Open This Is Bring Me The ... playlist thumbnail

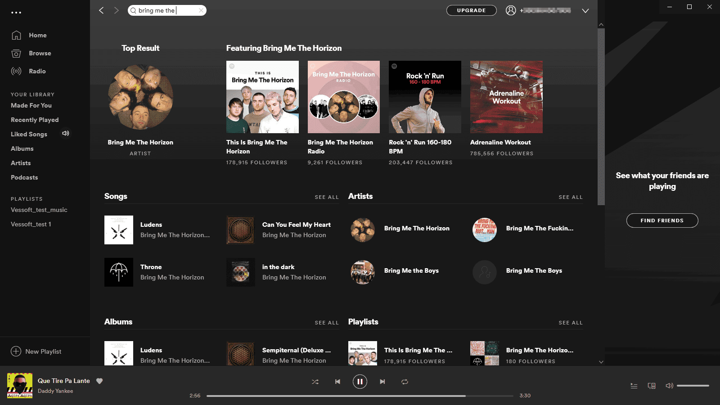tap(363, 353)
